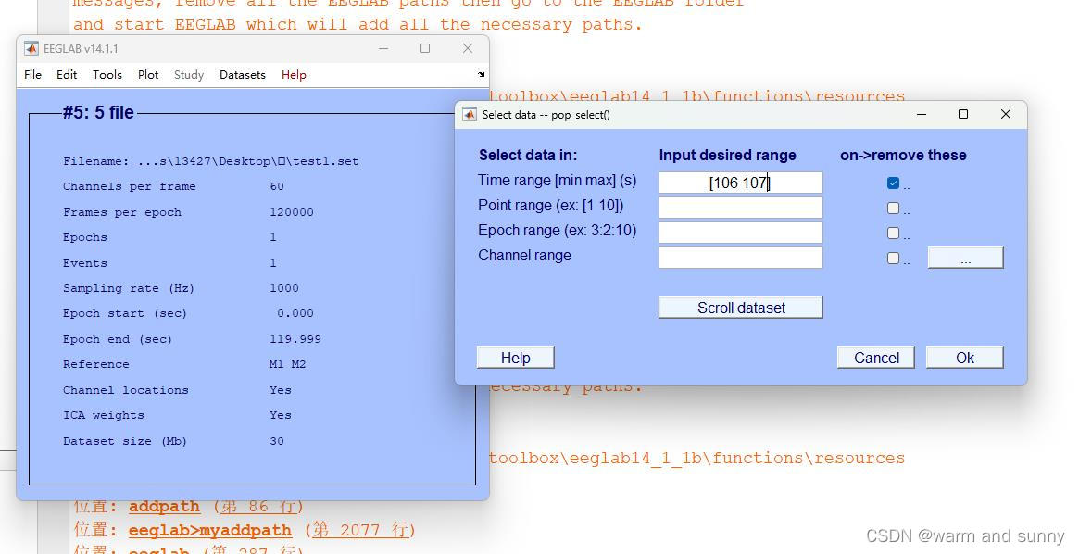1079x554 pixels.
Task: Open the Edit menu in EEGLAB
Action: (x=67, y=74)
